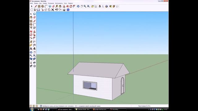Choose the Rectangle tool in the top toolbar
This screenshot has height=111, width=198.
pyautogui.click(x=39, y=6)
